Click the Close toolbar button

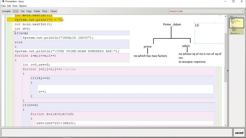pyautogui.click(x=53, y=11)
